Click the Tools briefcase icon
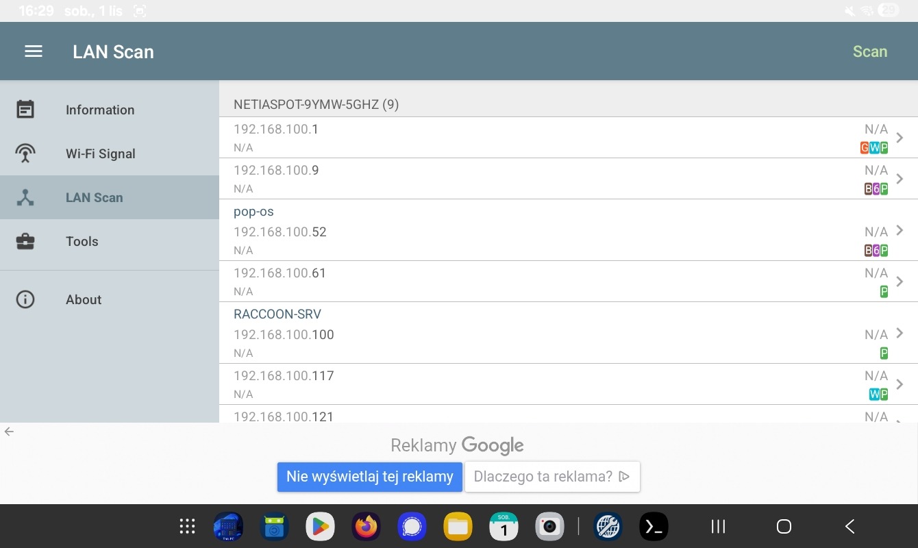 (x=25, y=241)
